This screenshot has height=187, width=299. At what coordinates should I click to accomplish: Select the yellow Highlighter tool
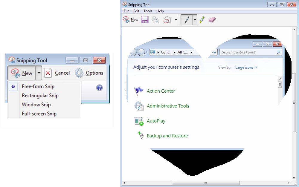pos(202,20)
